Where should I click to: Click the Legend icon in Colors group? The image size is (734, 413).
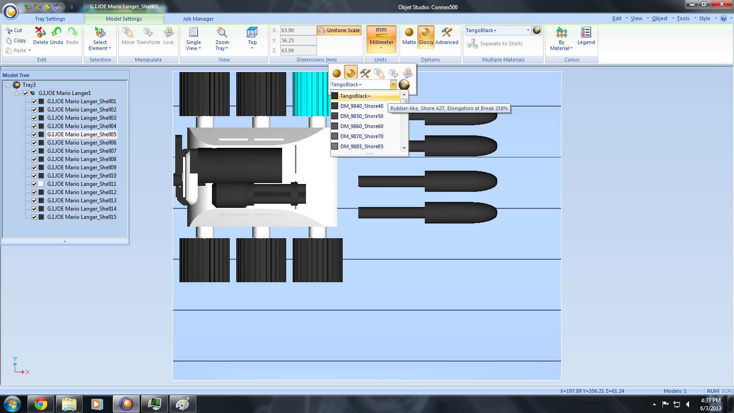point(586,32)
